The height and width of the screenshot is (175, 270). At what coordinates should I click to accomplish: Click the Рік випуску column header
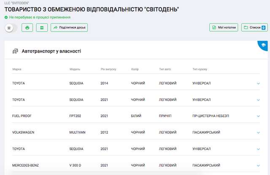pos(108,69)
